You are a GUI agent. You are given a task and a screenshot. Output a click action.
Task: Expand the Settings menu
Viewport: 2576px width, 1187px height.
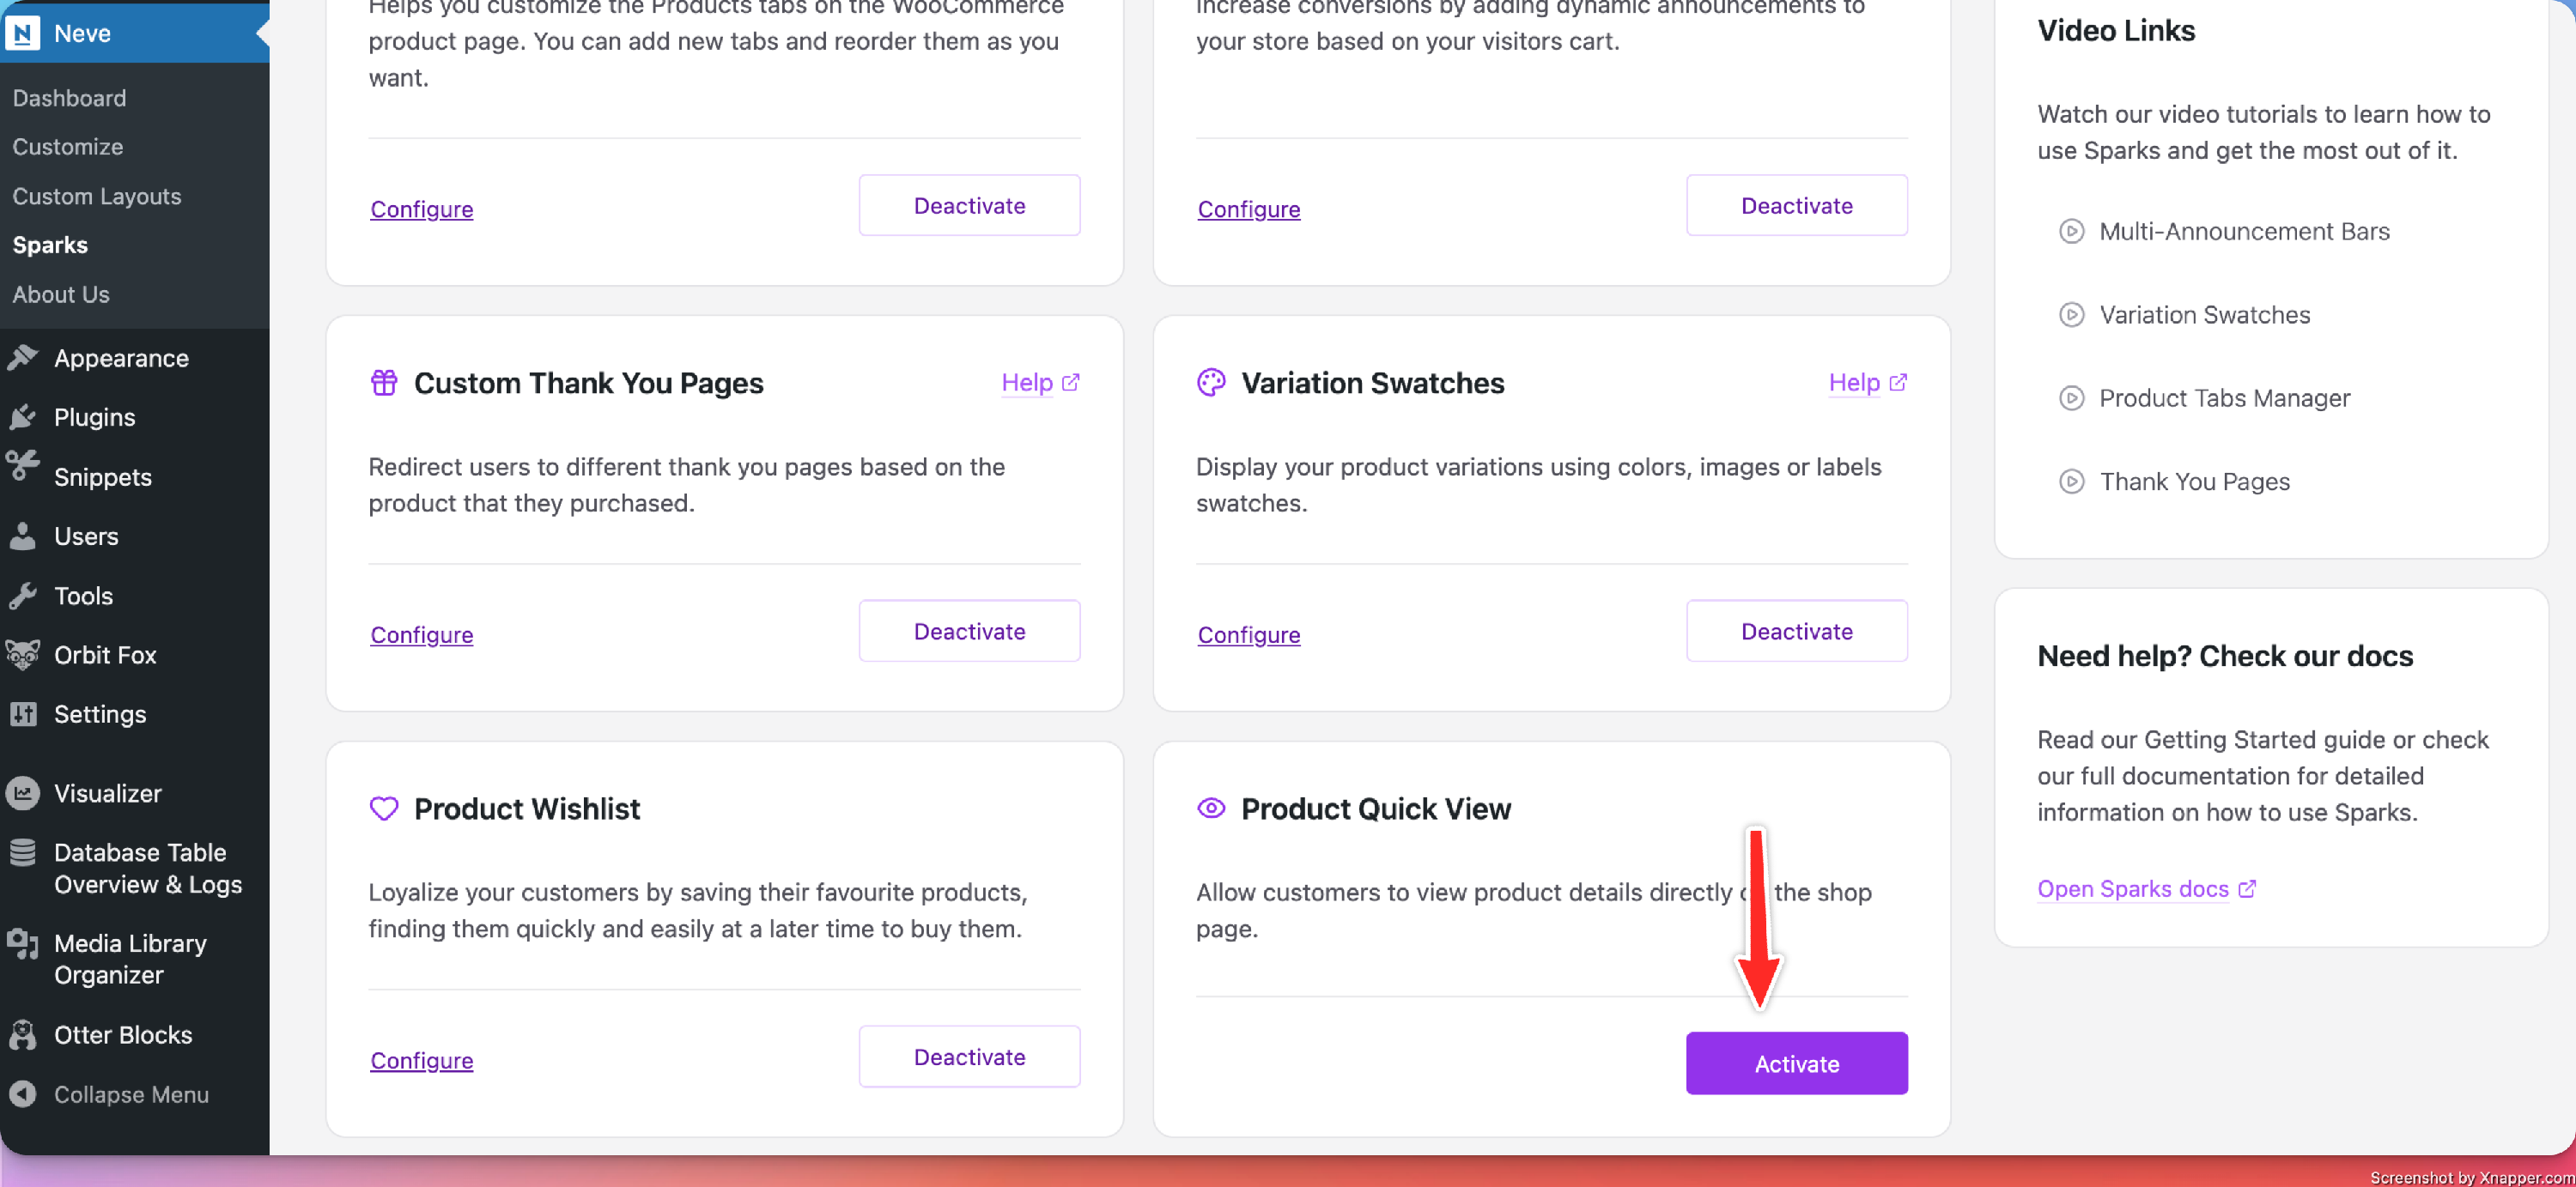99,713
